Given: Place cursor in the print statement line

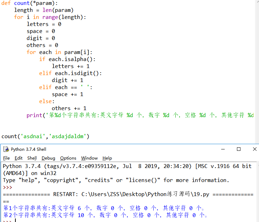Looking at the screenshot, I should (140, 115).
